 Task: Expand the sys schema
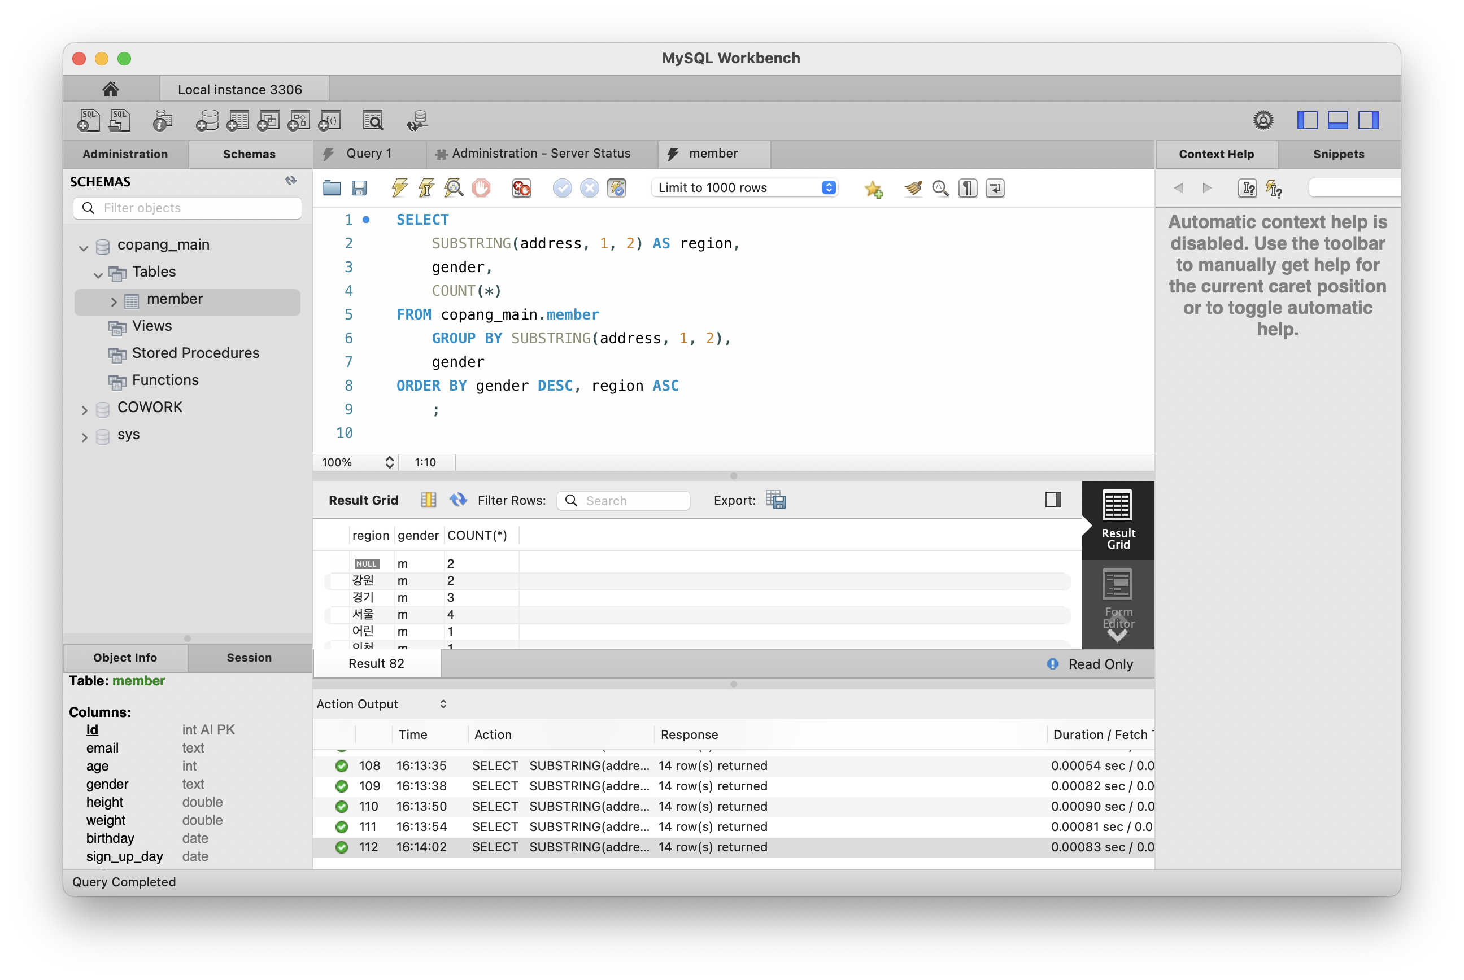(84, 437)
